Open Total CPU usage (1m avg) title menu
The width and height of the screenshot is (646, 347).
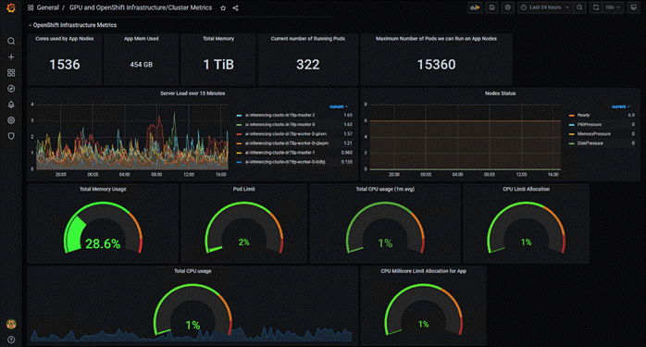coord(385,189)
